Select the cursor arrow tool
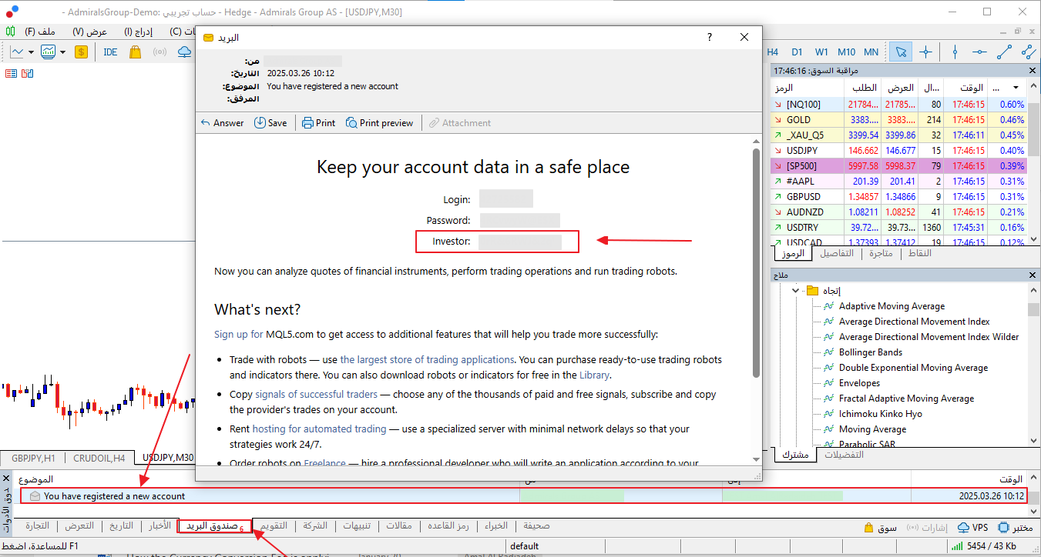This screenshot has height=557, width=1041. [x=900, y=52]
